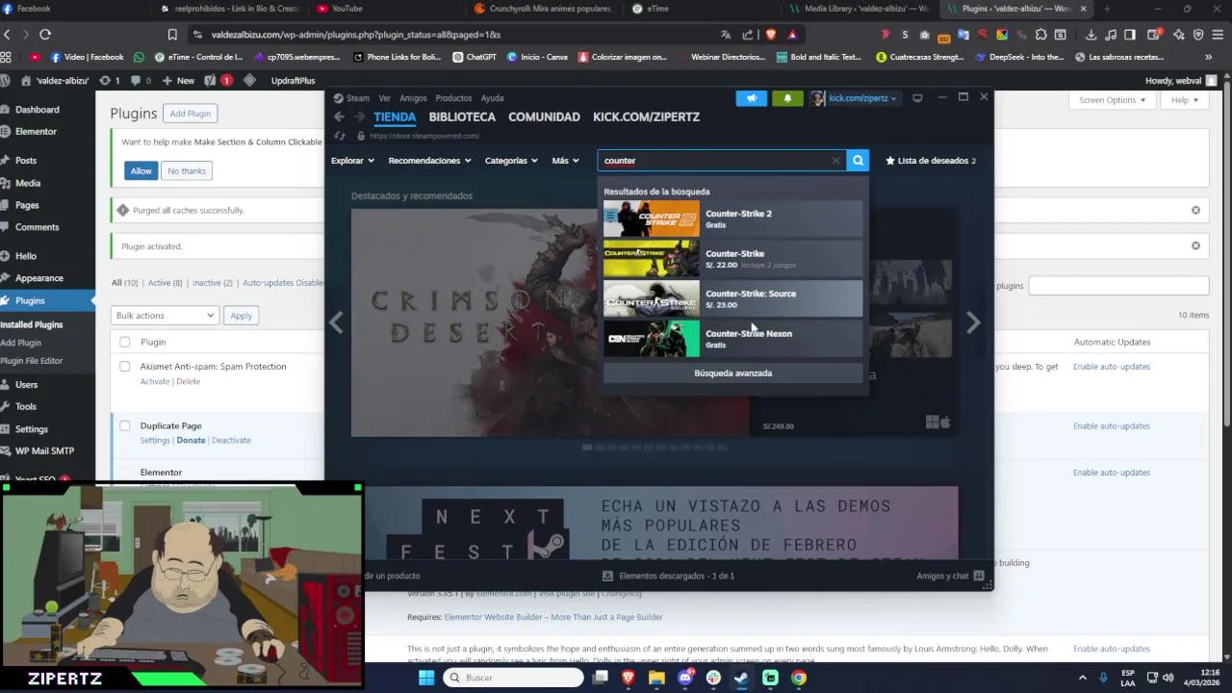Open Búsqueda avanzada link

point(733,373)
